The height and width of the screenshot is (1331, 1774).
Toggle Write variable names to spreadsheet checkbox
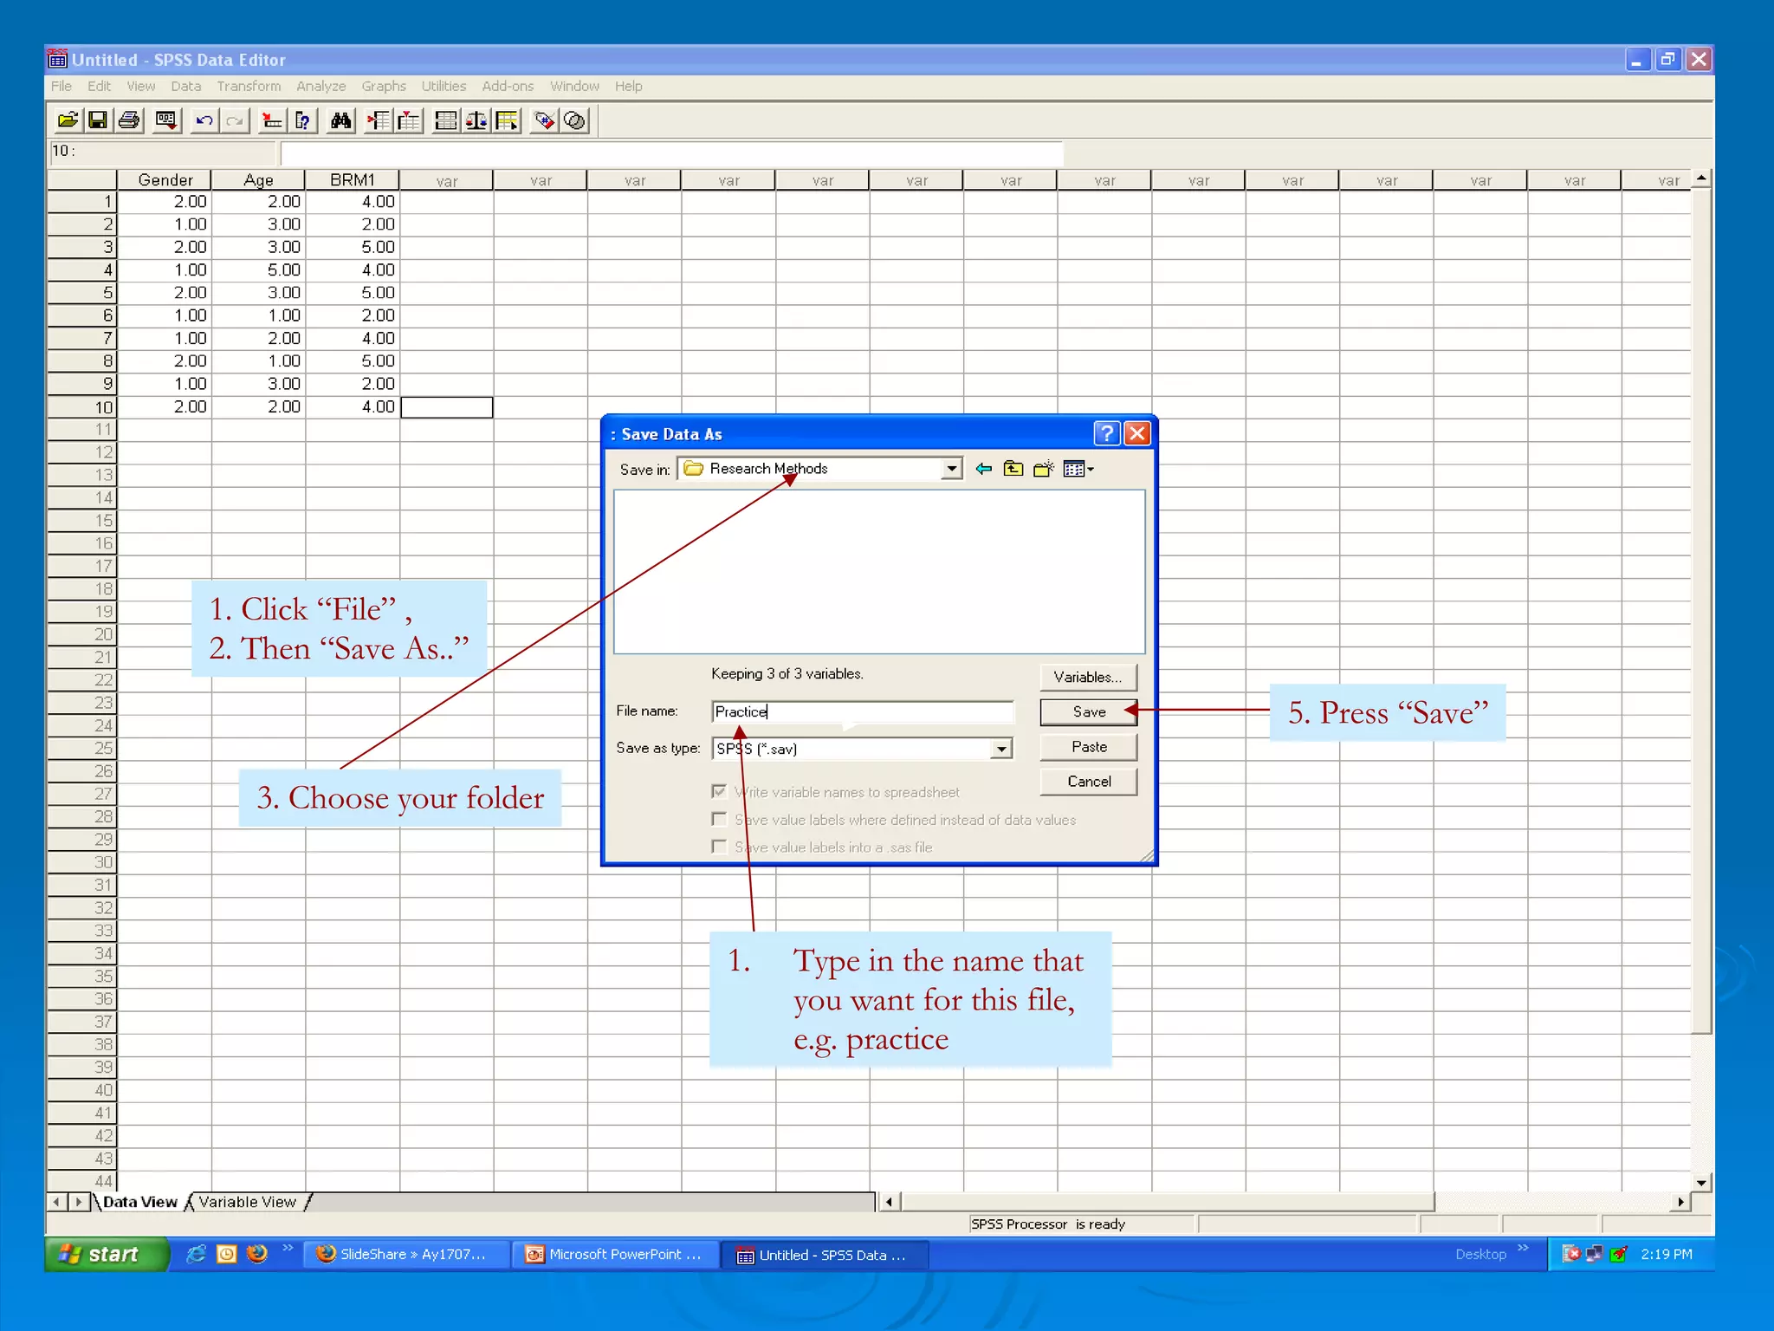click(719, 791)
